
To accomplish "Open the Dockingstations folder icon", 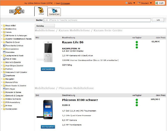I will pos(4,49).
